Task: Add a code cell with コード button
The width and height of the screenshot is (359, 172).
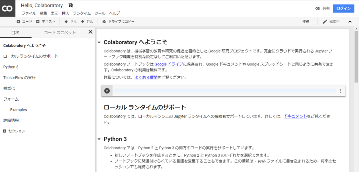Action: (25, 22)
